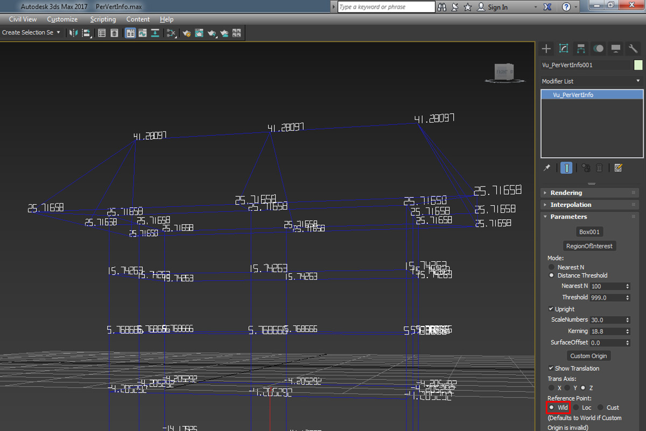Toggle Show End Result icon
Image resolution: width=646 pixels, height=431 pixels.
(566, 168)
